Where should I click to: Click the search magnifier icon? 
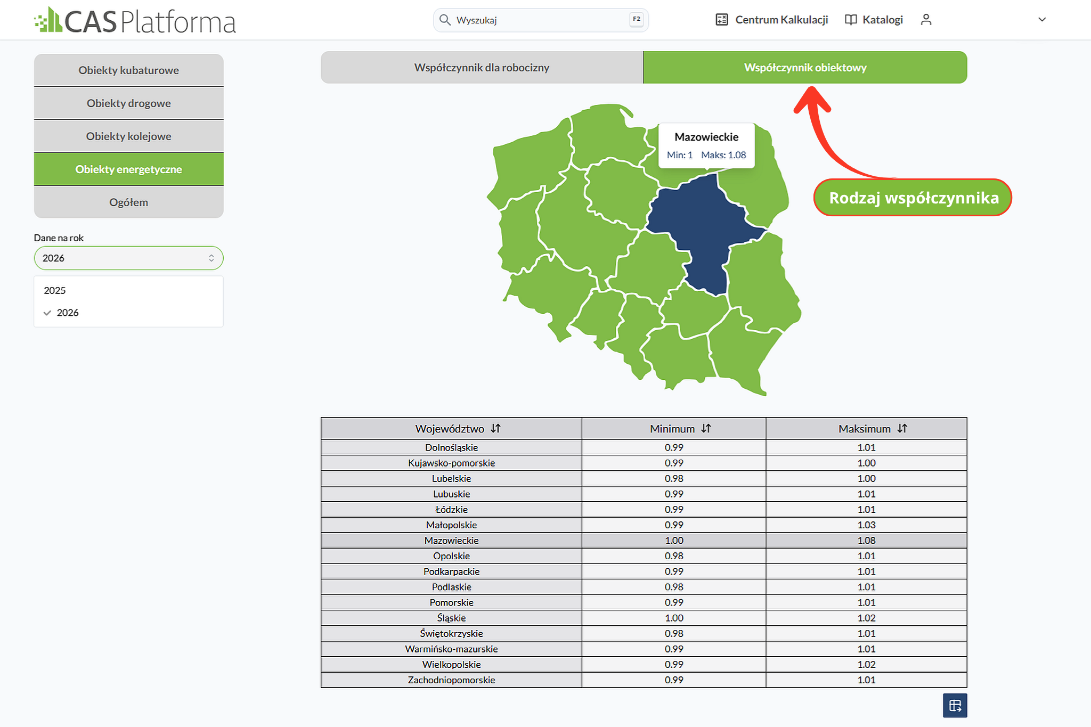(445, 20)
